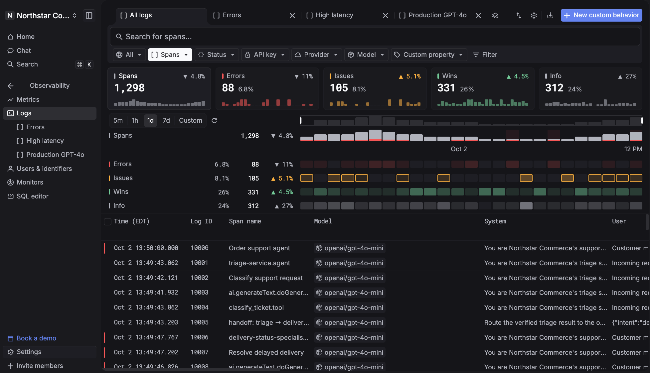Image resolution: width=650 pixels, height=373 pixels.
Task: Go back from Observability section
Action: pyautogui.click(x=11, y=86)
